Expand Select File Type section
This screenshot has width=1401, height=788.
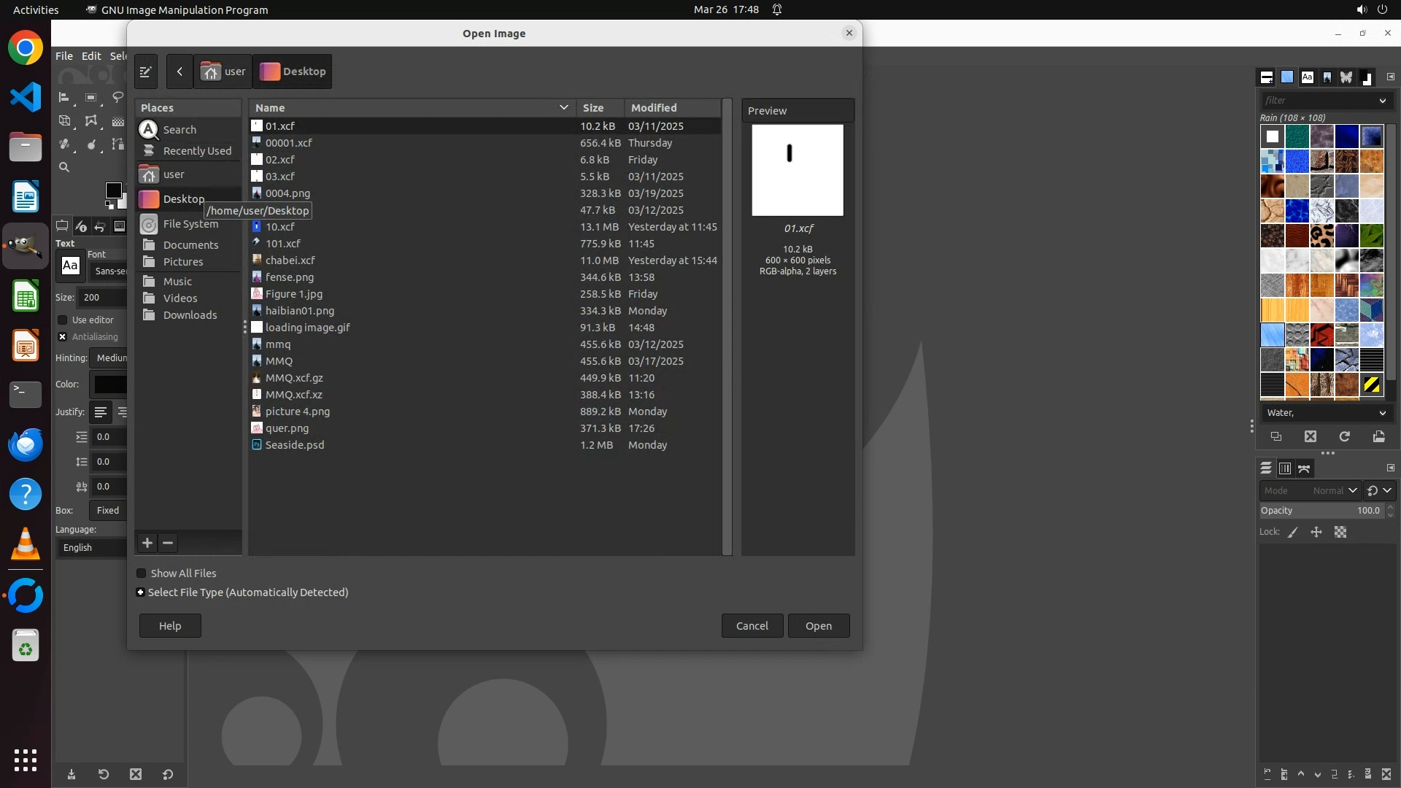coord(141,592)
